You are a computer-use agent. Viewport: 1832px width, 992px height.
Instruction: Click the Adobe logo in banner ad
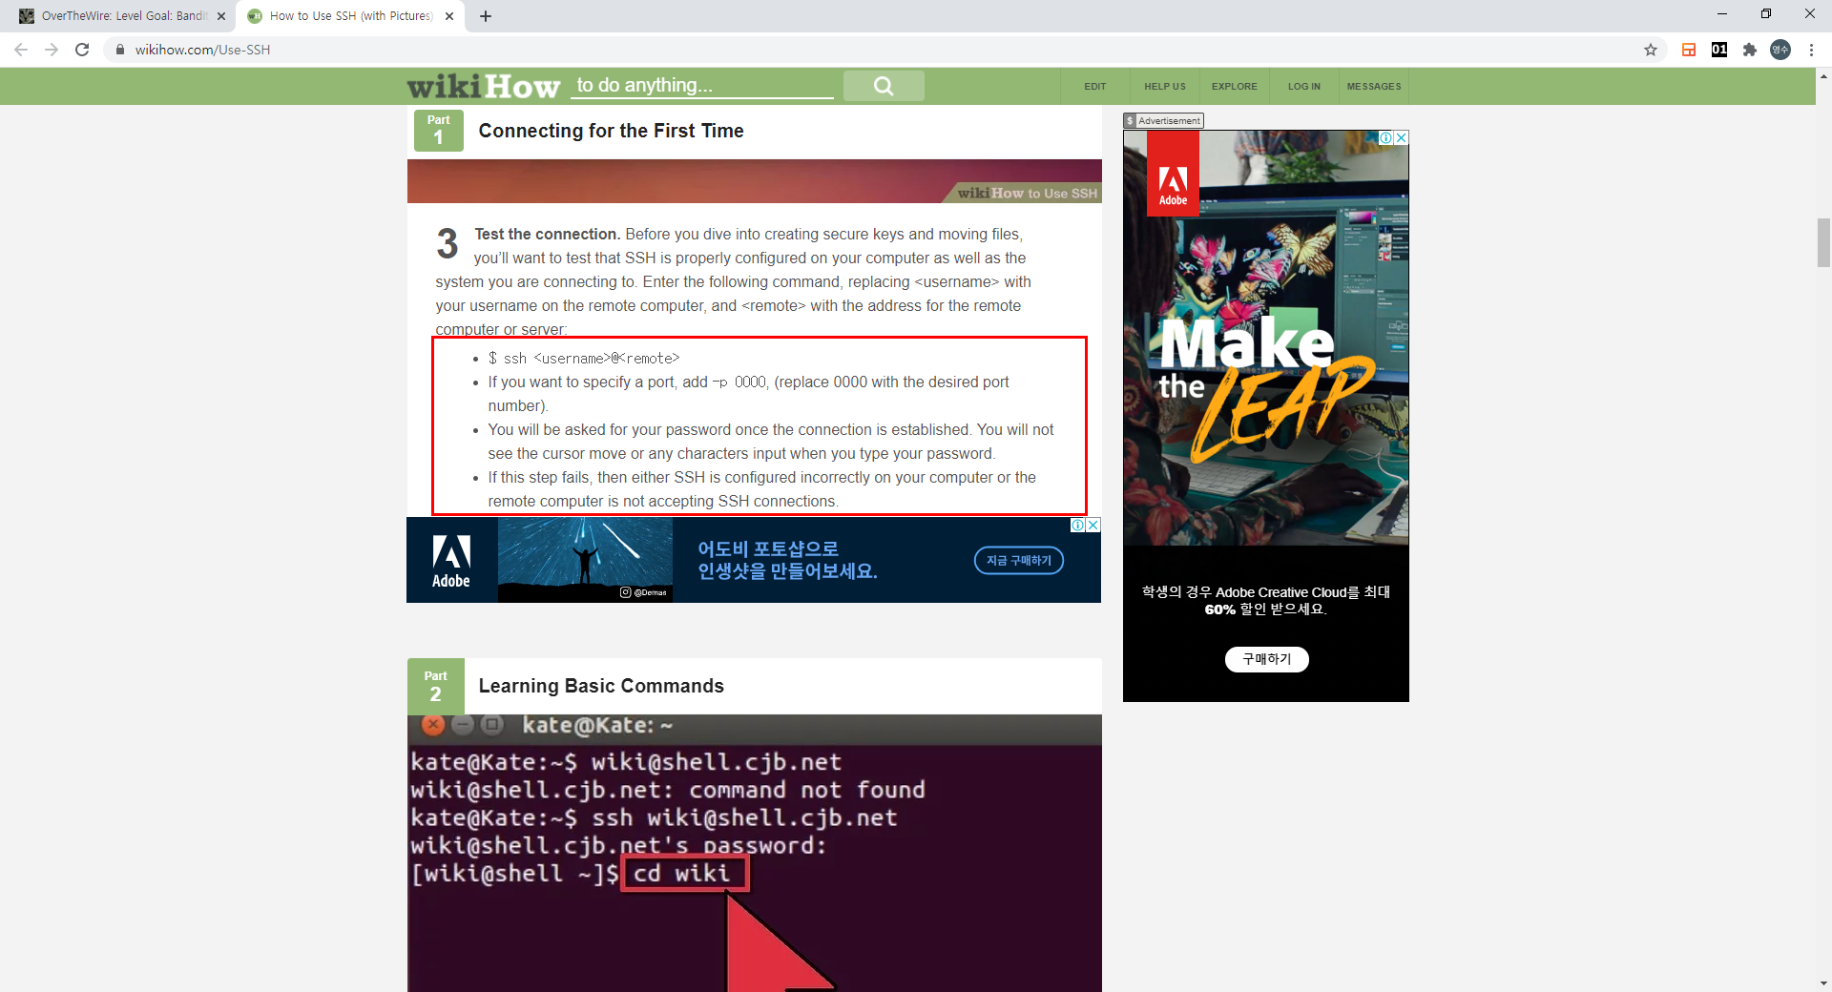pos(451,561)
